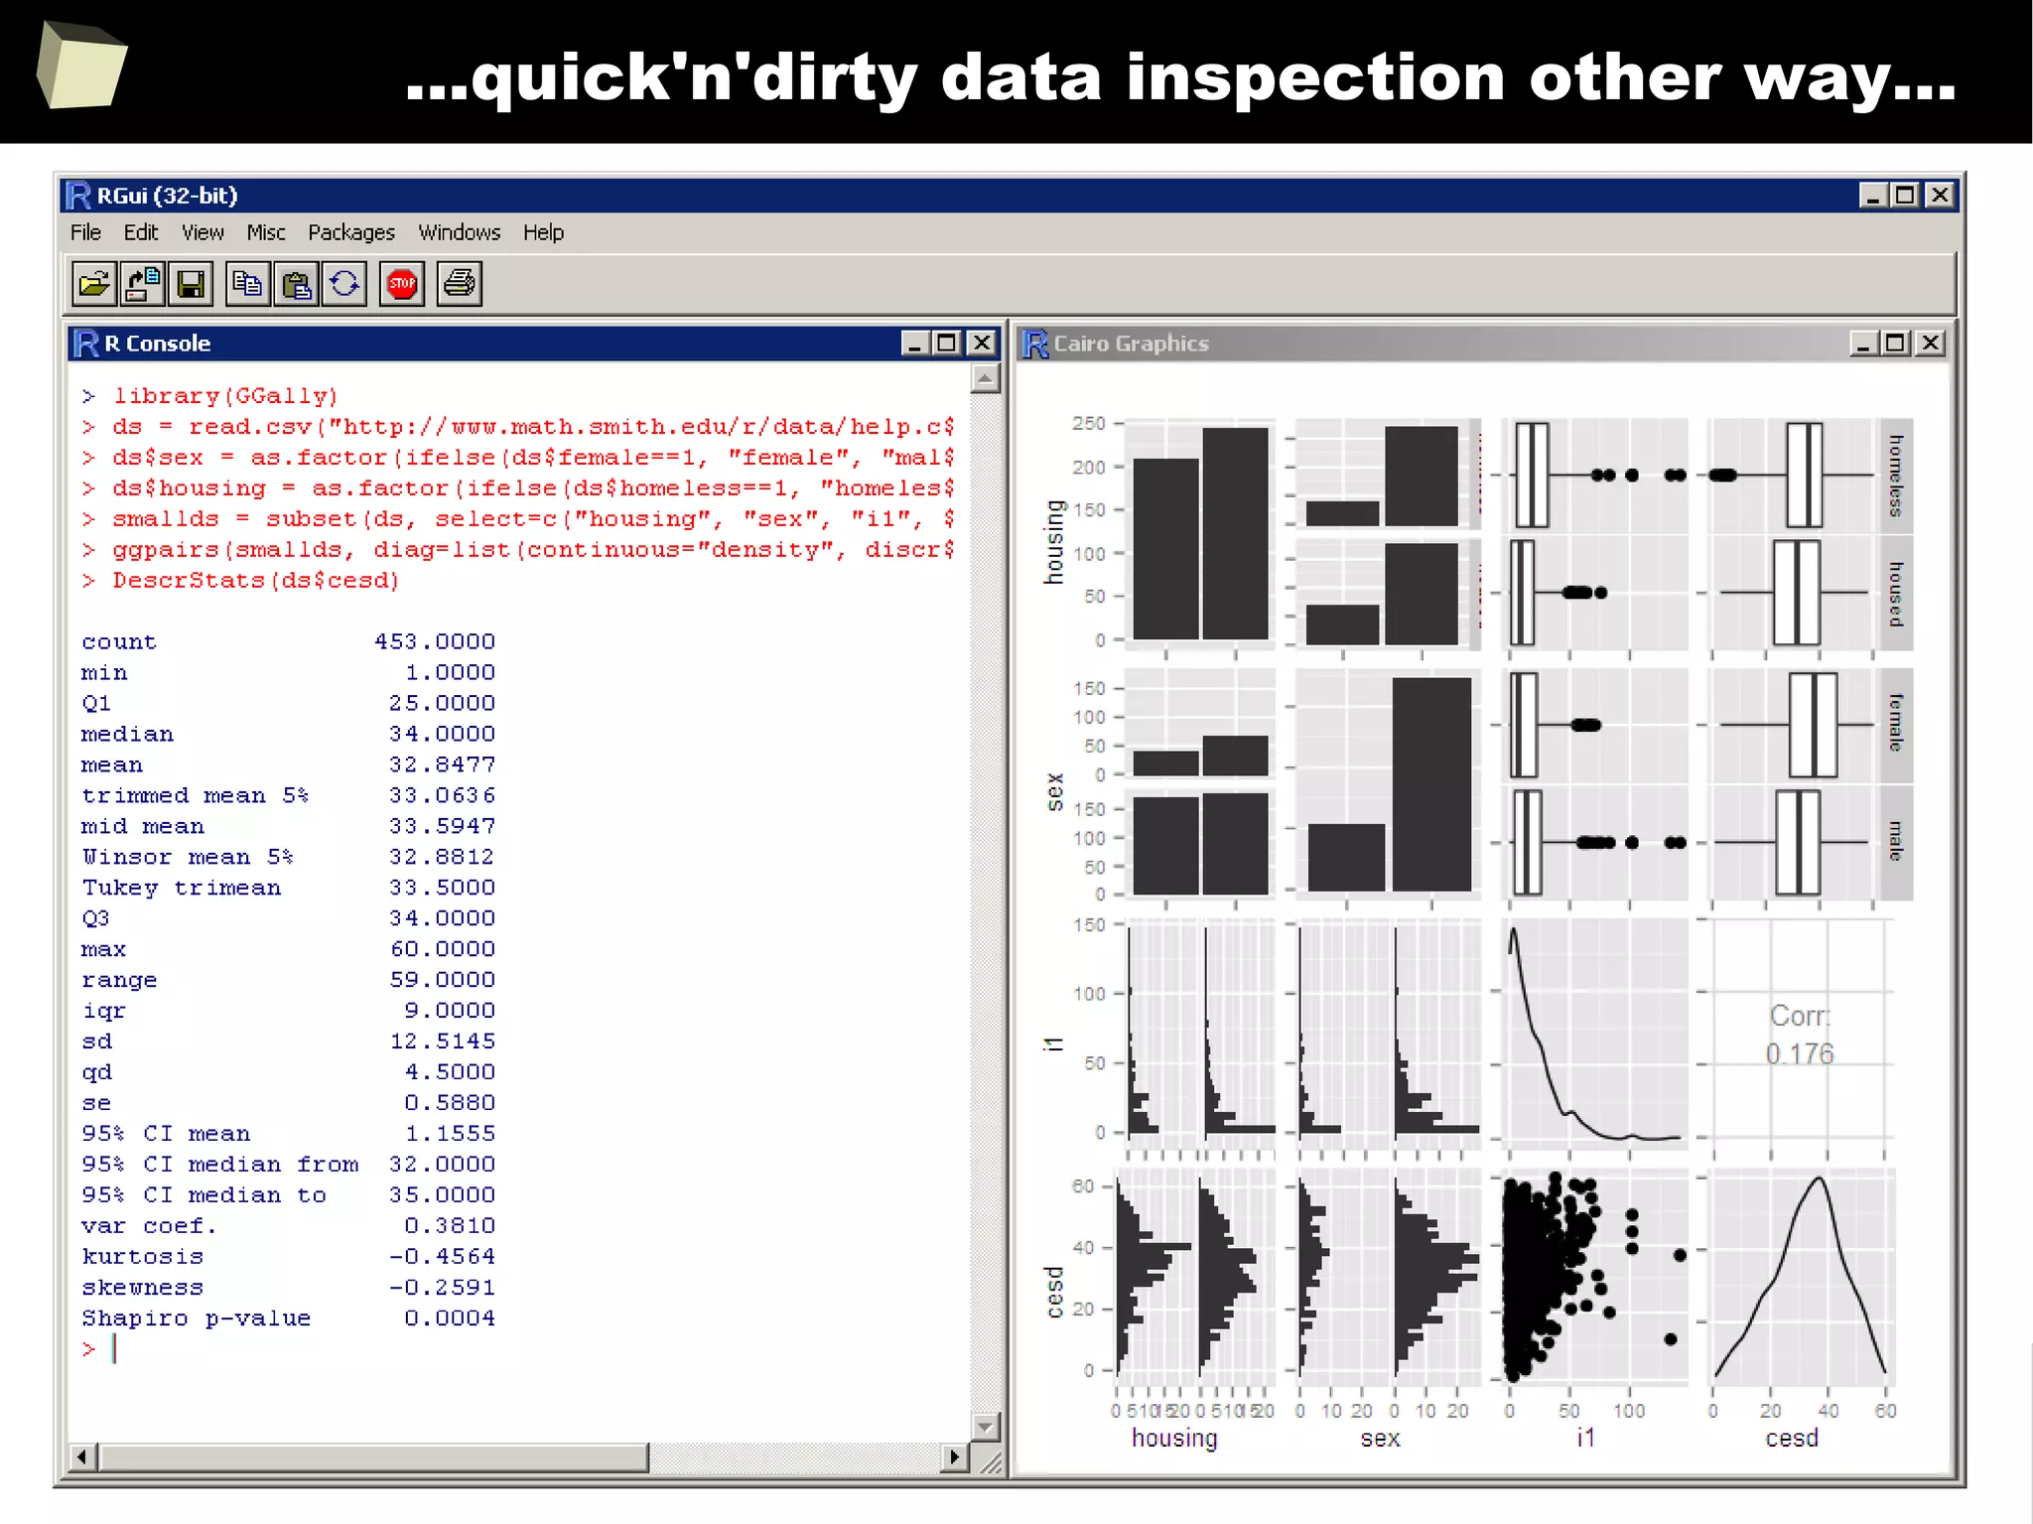Click the R Console title bar
The width and height of the screenshot is (2033, 1524).
(533, 344)
